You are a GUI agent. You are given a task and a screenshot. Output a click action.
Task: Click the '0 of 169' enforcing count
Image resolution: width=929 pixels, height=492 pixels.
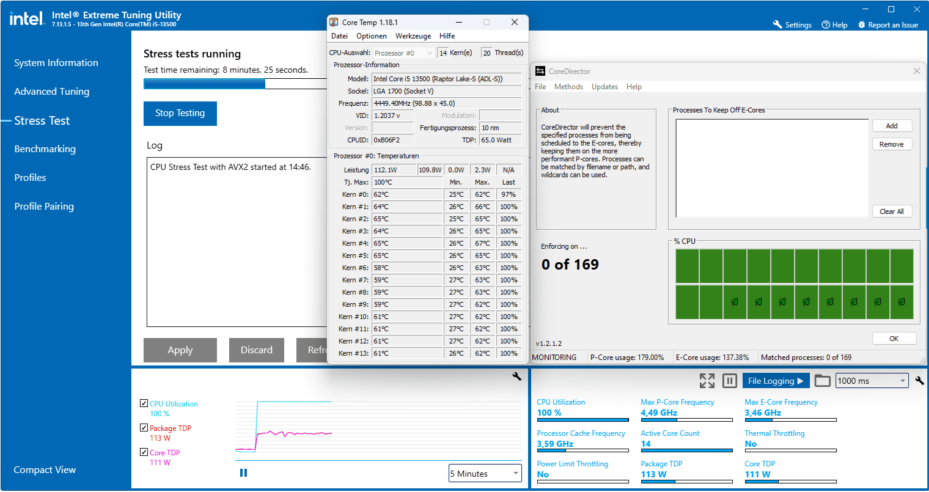pyautogui.click(x=570, y=265)
